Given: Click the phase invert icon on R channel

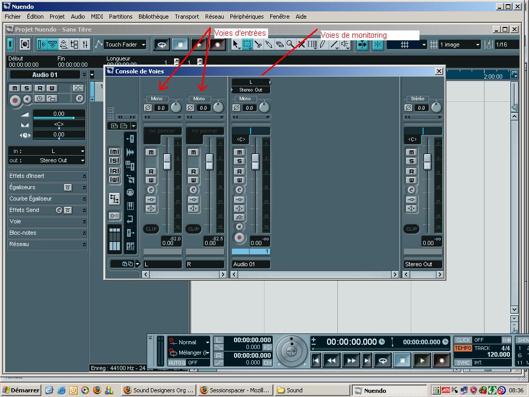Looking at the screenshot, I should coord(190,108).
